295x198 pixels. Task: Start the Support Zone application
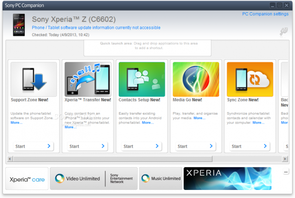click(x=33, y=146)
